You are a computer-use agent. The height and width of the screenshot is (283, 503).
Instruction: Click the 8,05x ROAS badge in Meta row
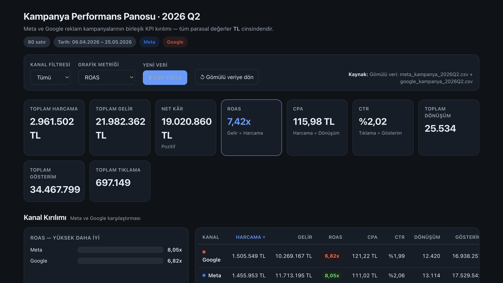click(332, 276)
